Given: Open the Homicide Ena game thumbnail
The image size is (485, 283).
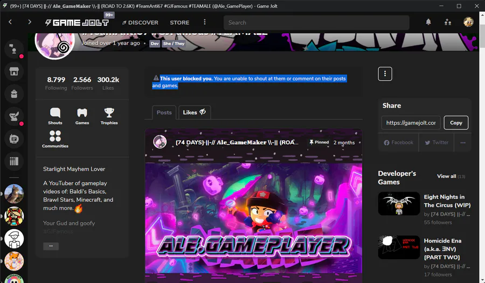Looking at the screenshot, I should point(399,247).
